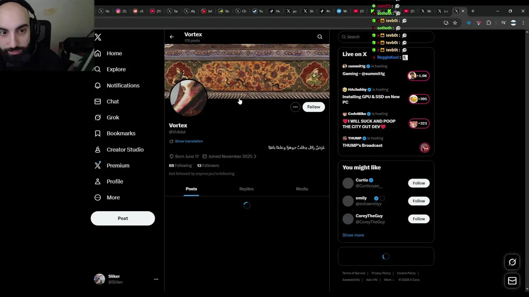View the 13 Followers list
Image resolution: width=529 pixels, height=297 pixels.
208,165
